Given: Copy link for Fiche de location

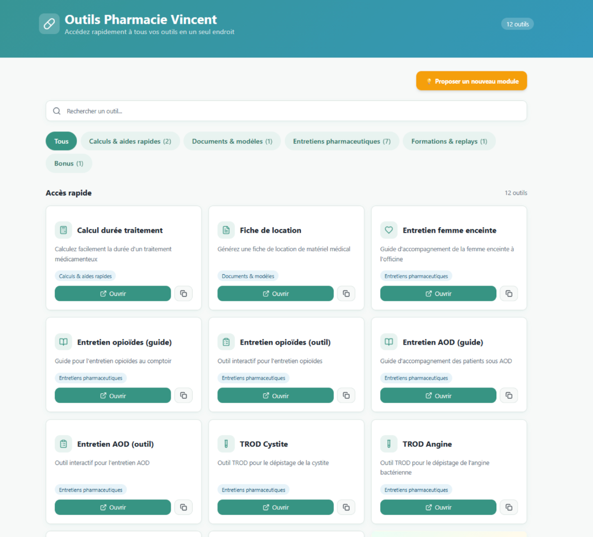Looking at the screenshot, I should [x=346, y=293].
